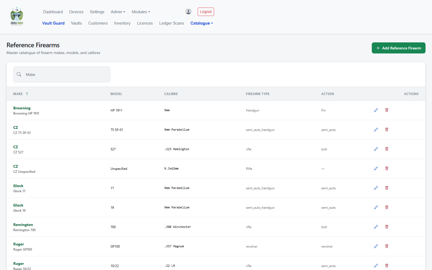The height and width of the screenshot is (270, 432).
Task: Click the 'Pin' action cell
Action: pos(323,110)
